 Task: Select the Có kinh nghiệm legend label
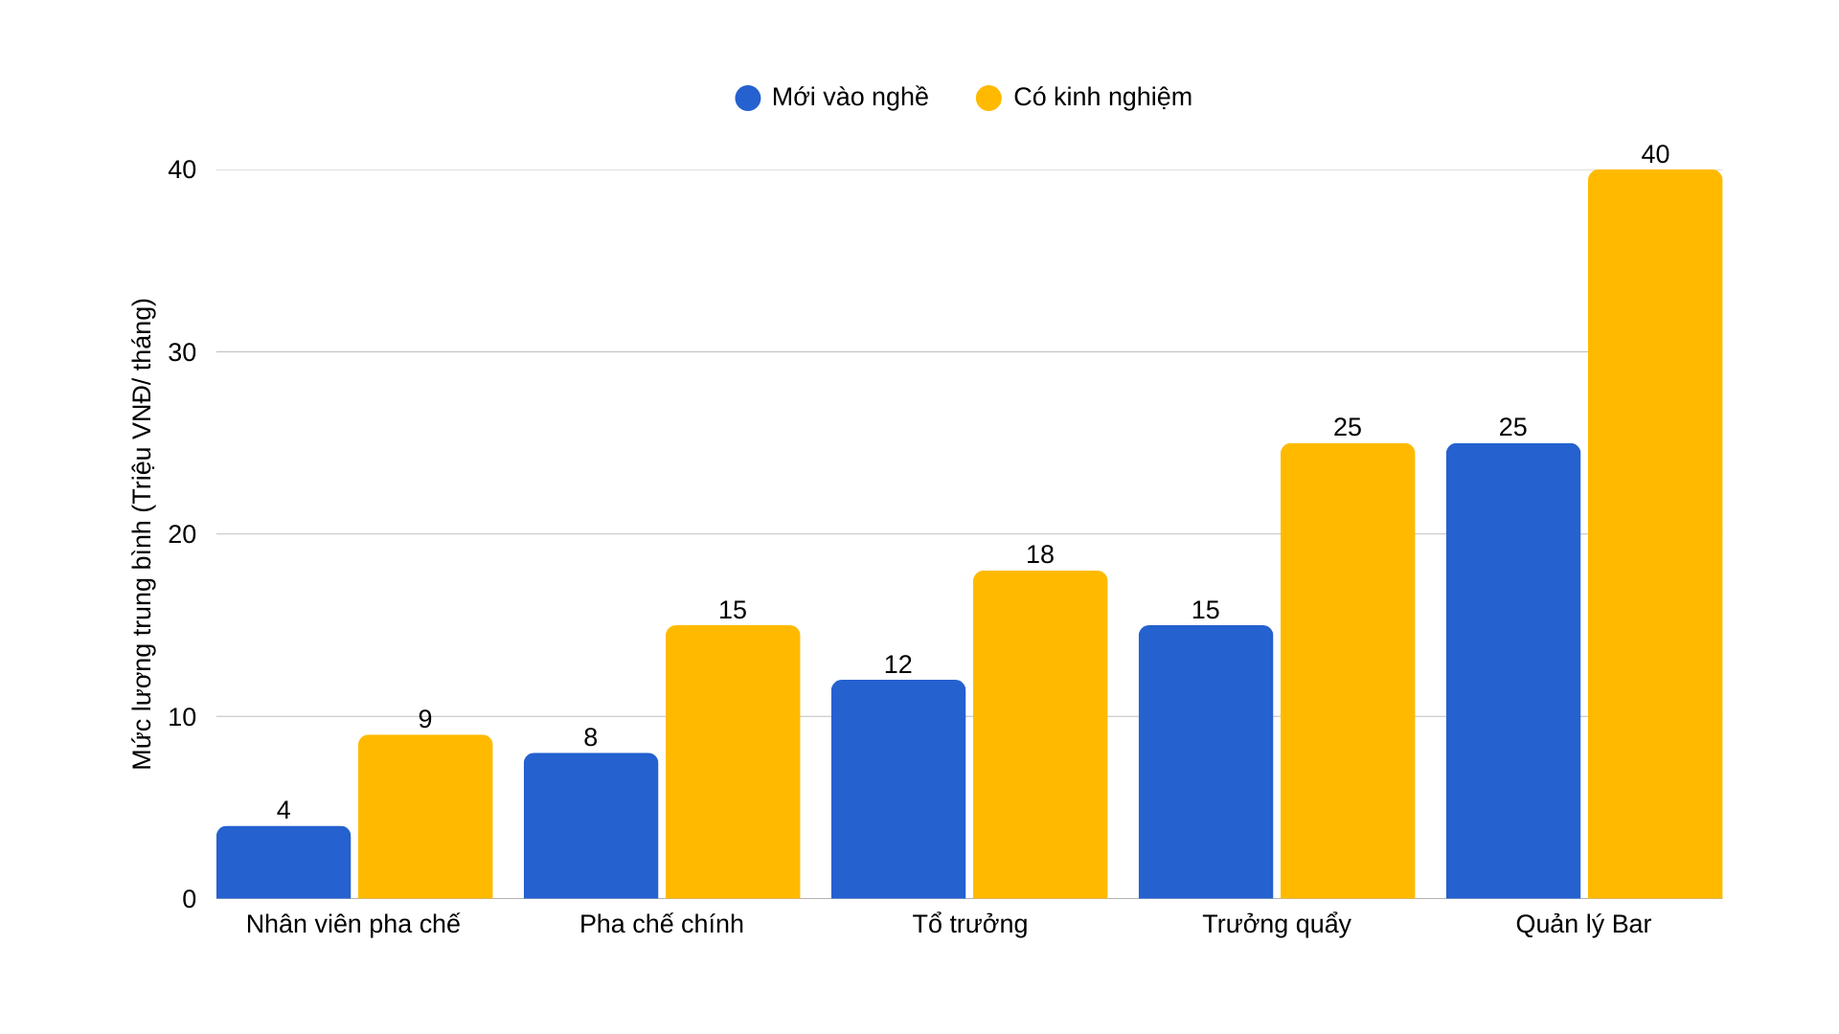[x=1102, y=98]
